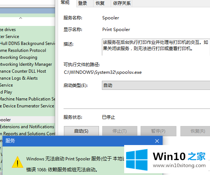Select 'nance Counter DLL Host' service

(27, 71)
